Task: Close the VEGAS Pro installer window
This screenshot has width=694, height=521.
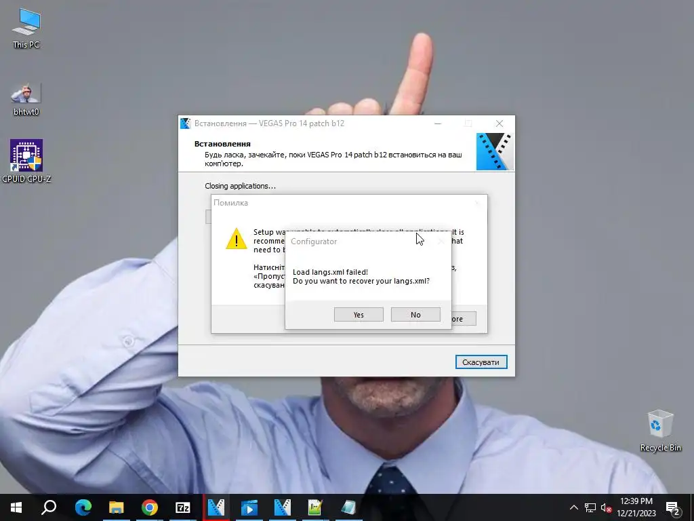Action: pyautogui.click(x=499, y=123)
